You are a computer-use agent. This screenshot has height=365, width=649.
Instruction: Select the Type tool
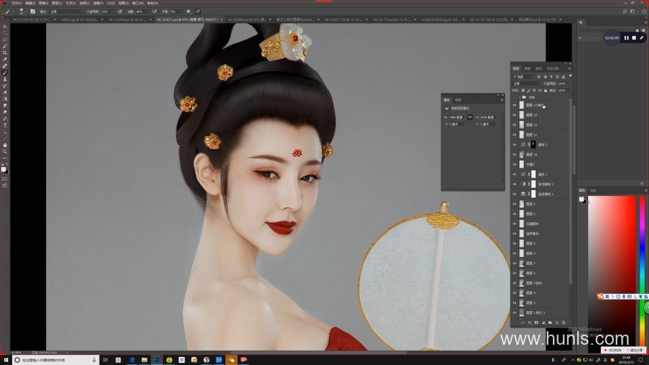[5, 126]
